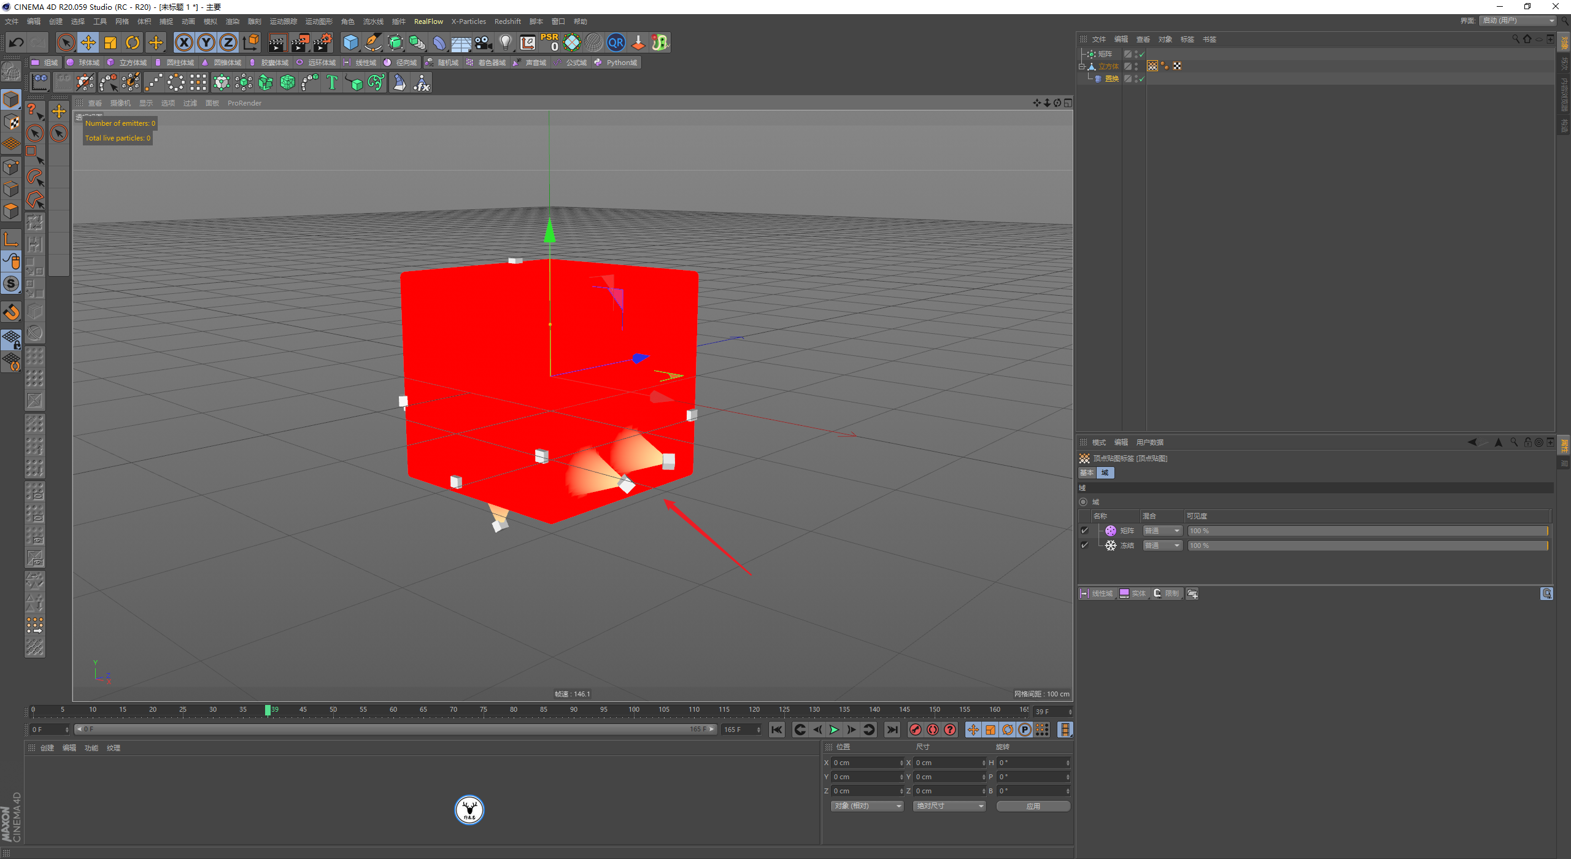Image resolution: width=1571 pixels, height=859 pixels.
Task: Open the 限制 modifier layer dropdown button
Action: 1167,593
